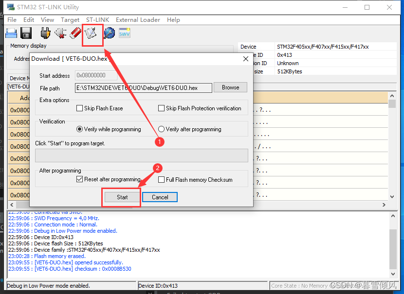Viewport: 404px width, 294px height.
Task: Open the ST-LINK menu
Action: (98, 20)
